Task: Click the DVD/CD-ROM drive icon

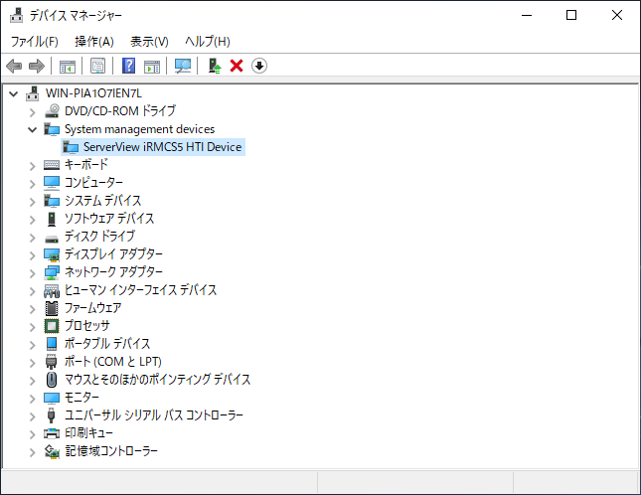Action: [x=52, y=110]
